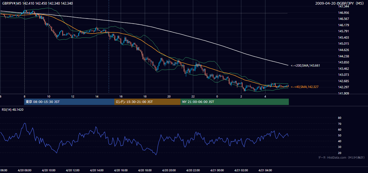
Task: Click RSI axis level 50
Action: click(339, 135)
